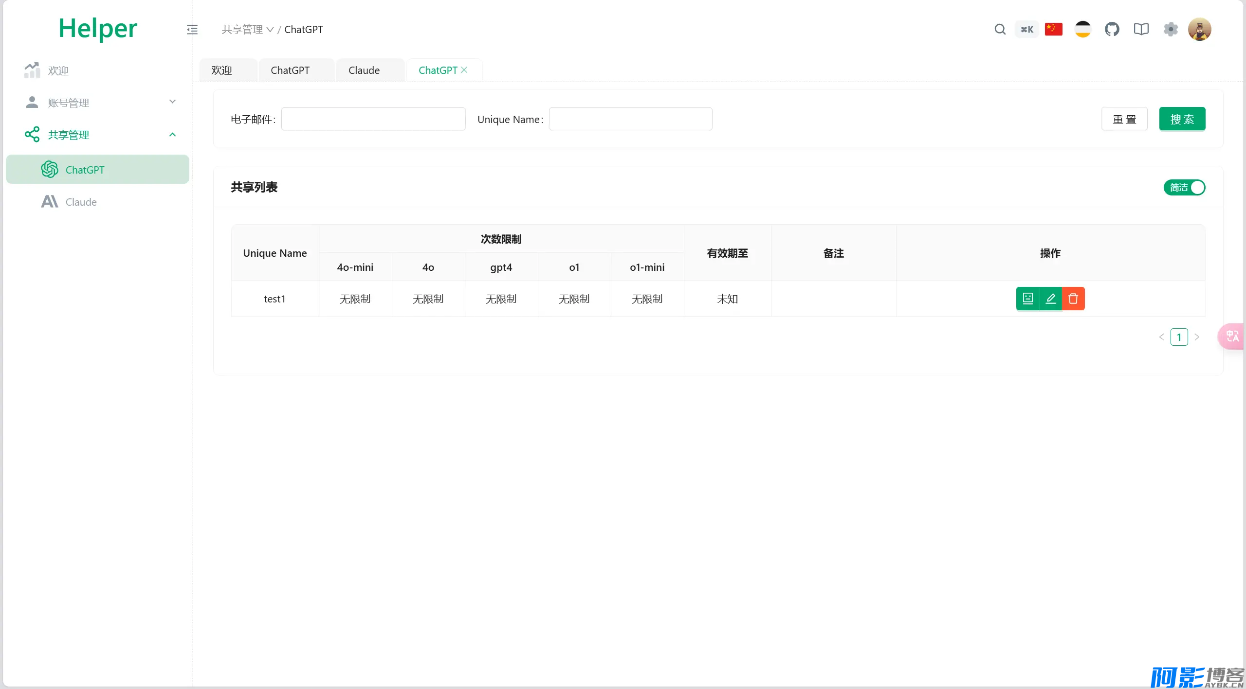Open settings gear icon in header
The height and width of the screenshot is (689, 1246).
click(1171, 29)
